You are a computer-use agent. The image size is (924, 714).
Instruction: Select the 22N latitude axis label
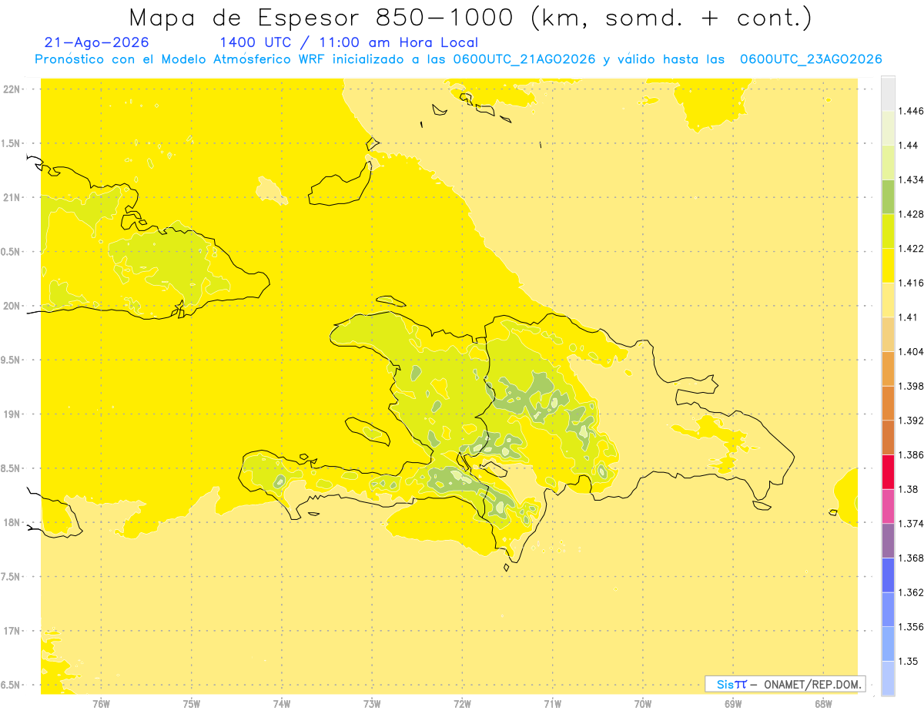click(12, 89)
